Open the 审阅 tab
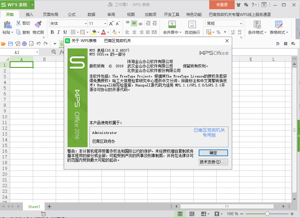Screen dimensions: 300x218 click(111, 15)
